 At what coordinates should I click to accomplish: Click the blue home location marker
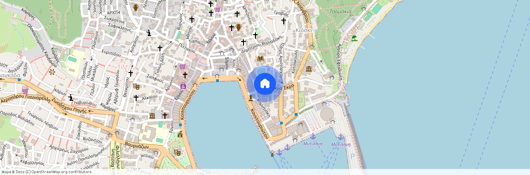(x=265, y=83)
